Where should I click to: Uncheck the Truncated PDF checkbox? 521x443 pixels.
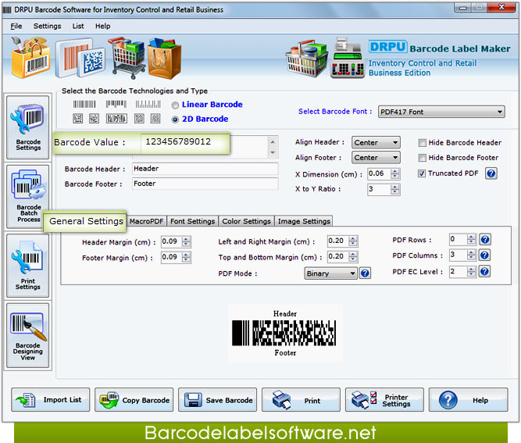tap(422, 173)
